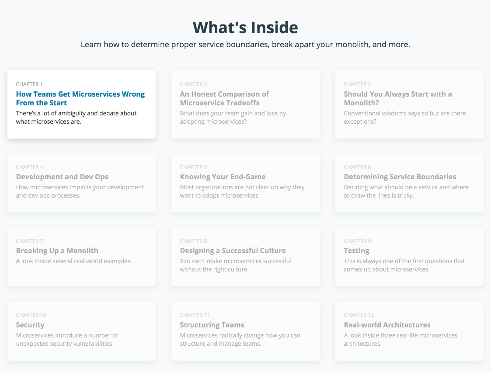Open Chapter 1 about teams getting microservices wrong

(80, 98)
